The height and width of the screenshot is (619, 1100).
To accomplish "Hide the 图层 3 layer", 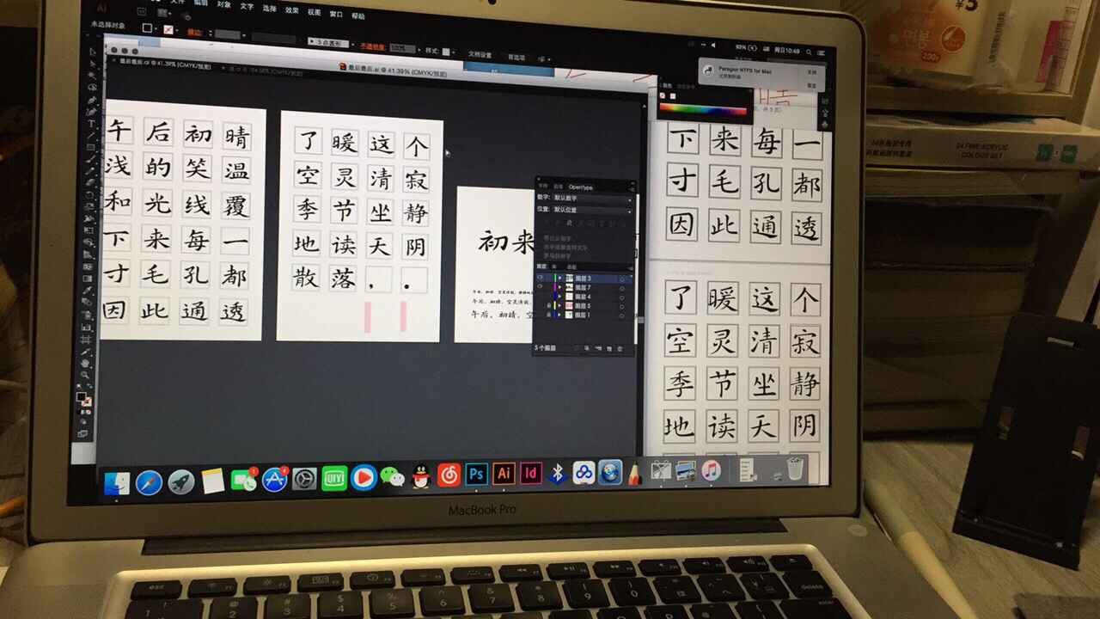I will click(539, 277).
